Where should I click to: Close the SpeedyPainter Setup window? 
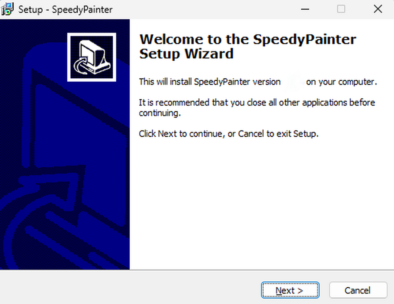(x=378, y=9)
